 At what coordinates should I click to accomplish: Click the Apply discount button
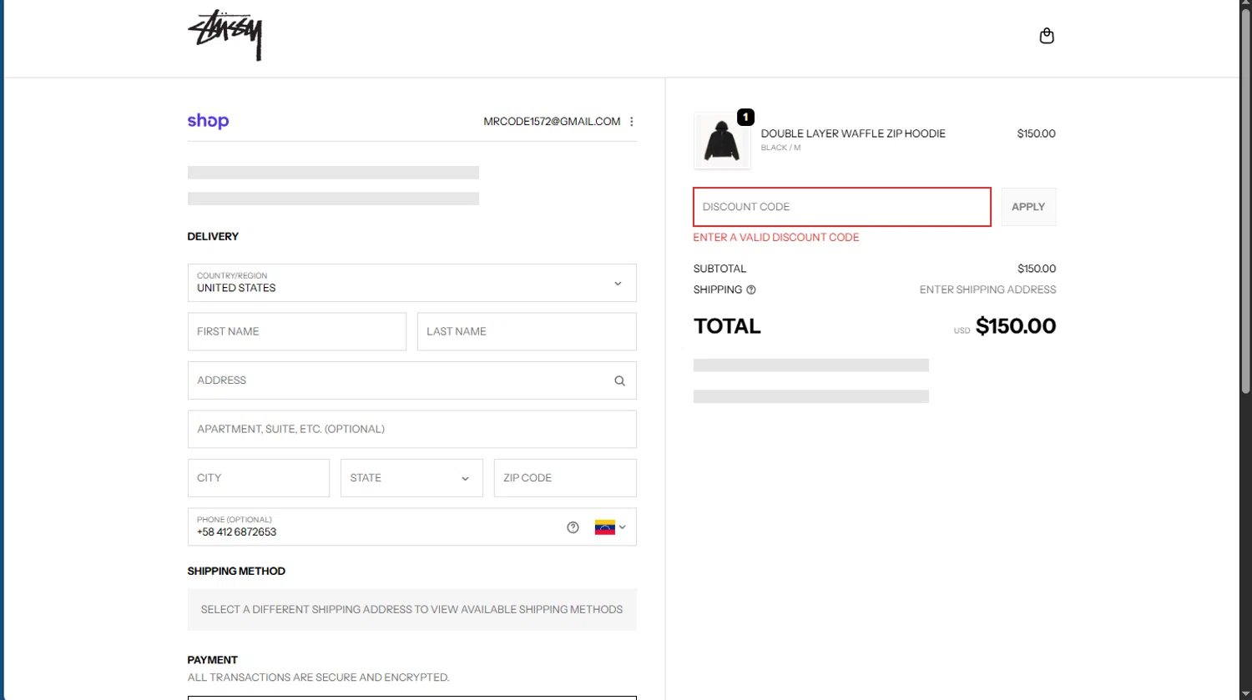[x=1028, y=207]
